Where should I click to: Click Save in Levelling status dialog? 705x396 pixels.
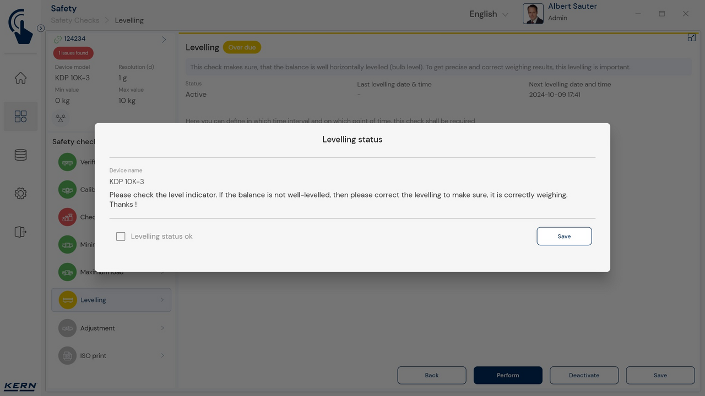click(564, 237)
